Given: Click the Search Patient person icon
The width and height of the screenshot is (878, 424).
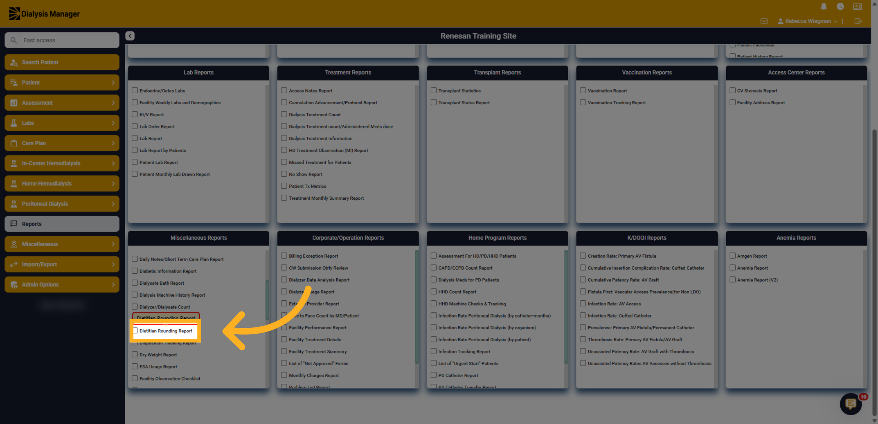Looking at the screenshot, I should pos(14,63).
